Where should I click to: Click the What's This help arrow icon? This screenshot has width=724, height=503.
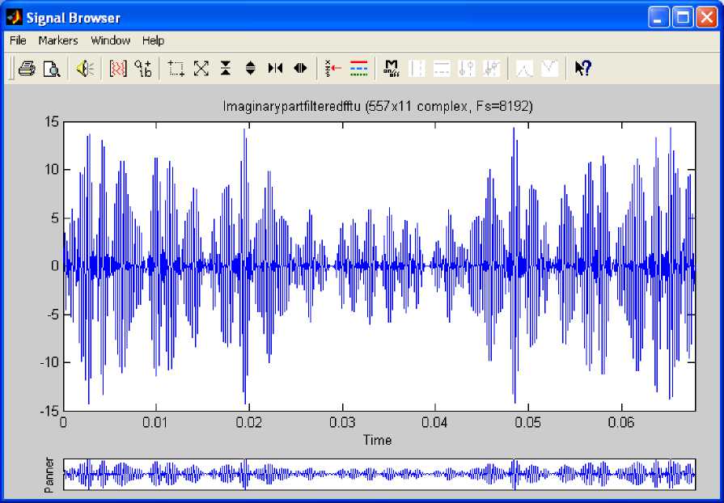[x=582, y=69]
